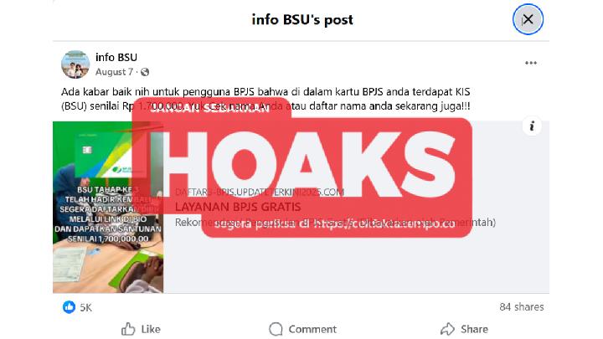This screenshot has height=339, width=603.
Task: Click the speech bubble Comment icon
Action: [x=276, y=329]
